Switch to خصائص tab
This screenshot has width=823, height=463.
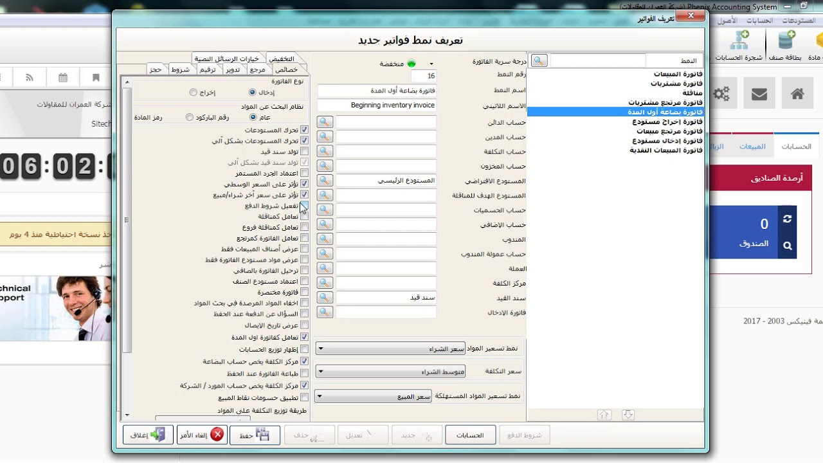[x=286, y=69]
